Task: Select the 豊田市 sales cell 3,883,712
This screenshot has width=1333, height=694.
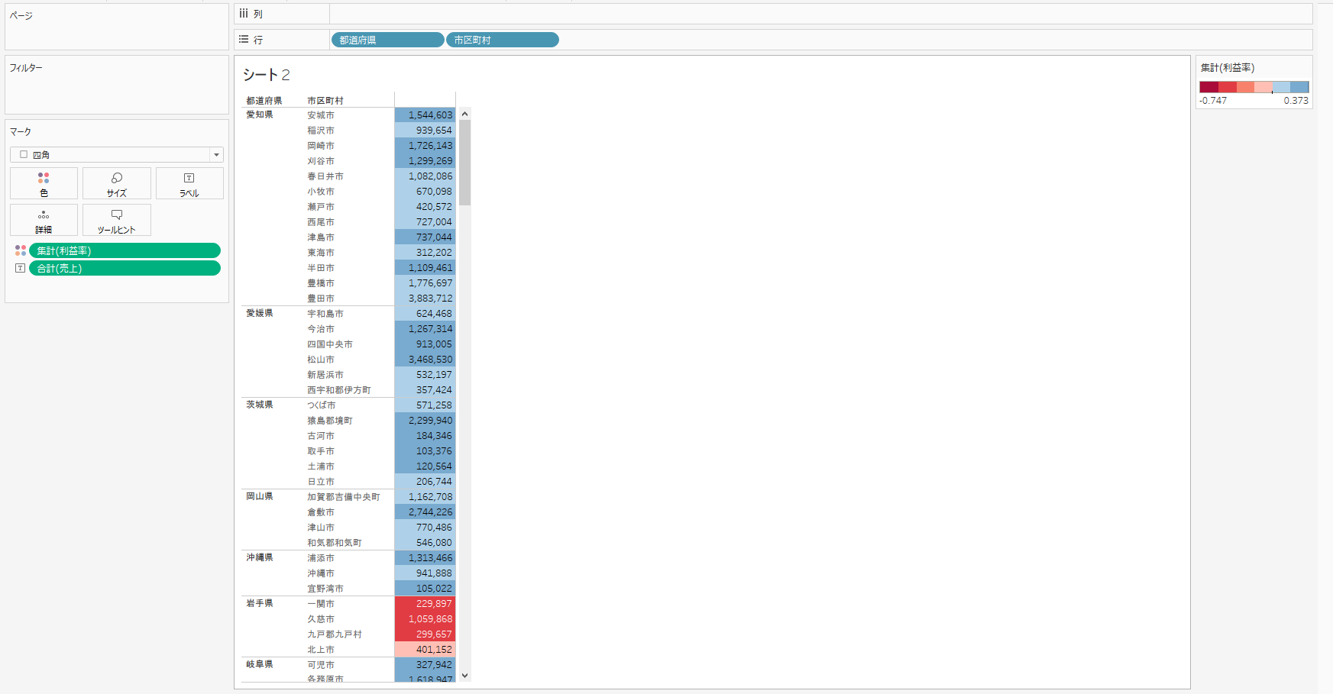Action: tap(425, 299)
